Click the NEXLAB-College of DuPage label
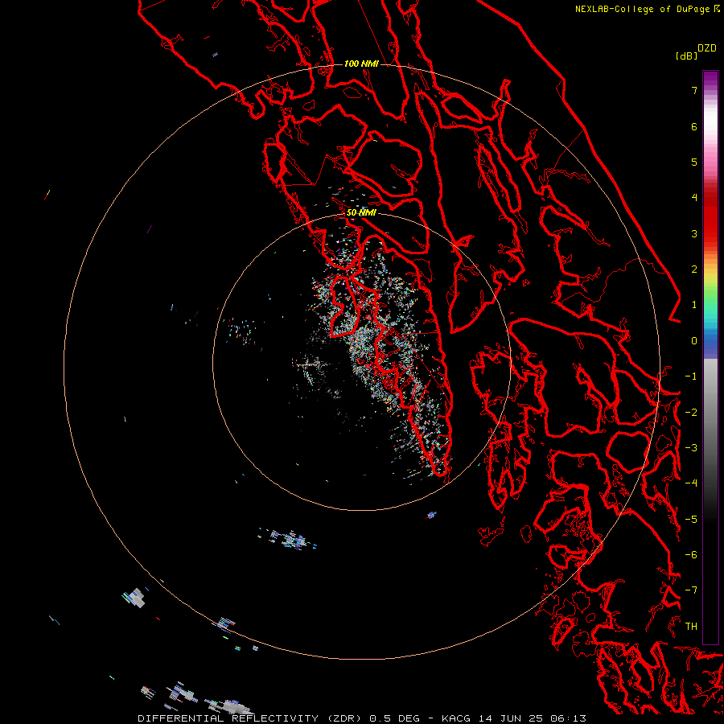 (x=647, y=9)
